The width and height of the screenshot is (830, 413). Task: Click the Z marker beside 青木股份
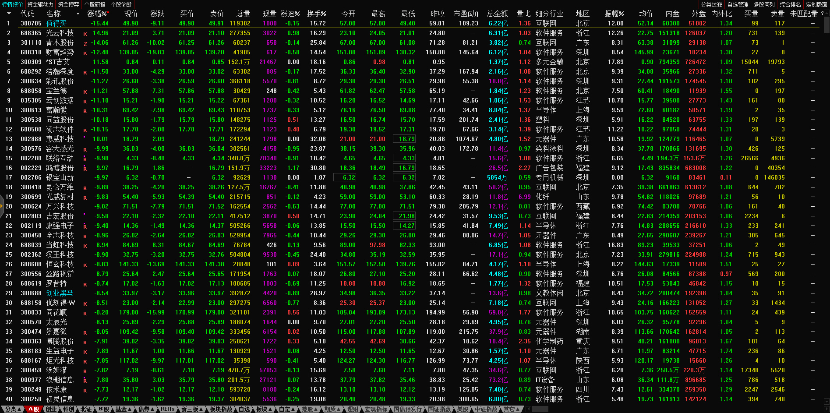(x=85, y=43)
